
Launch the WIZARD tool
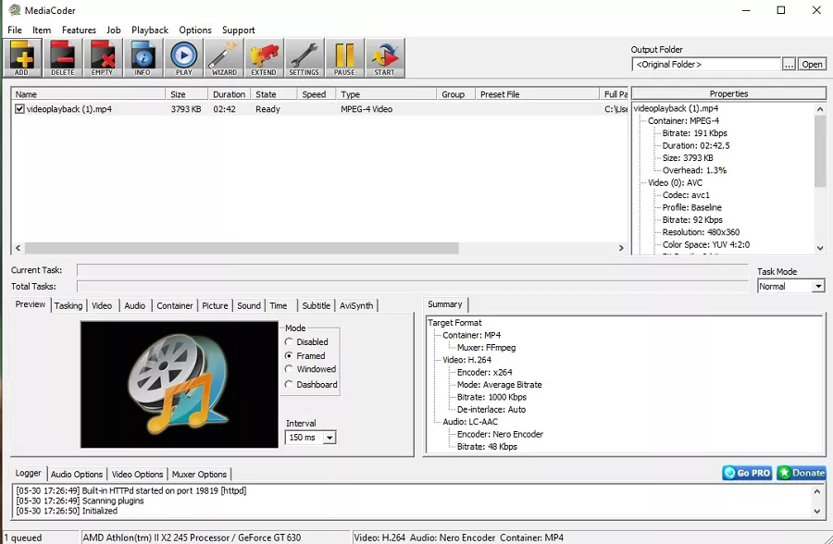pyautogui.click(x=224, y=57)
